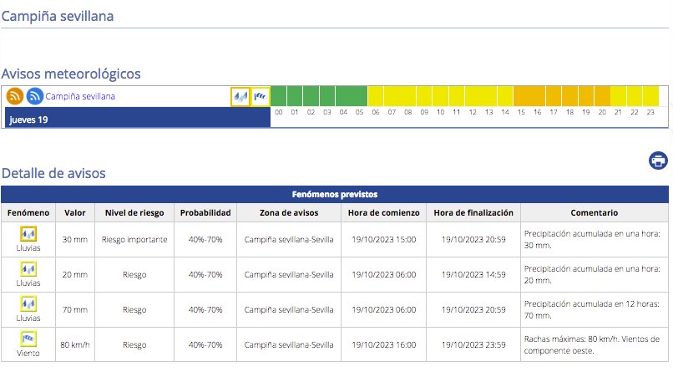Click the rain warning icon in timeline row
673x377 pixels.
pyautogui.click(x=240, y=97)
